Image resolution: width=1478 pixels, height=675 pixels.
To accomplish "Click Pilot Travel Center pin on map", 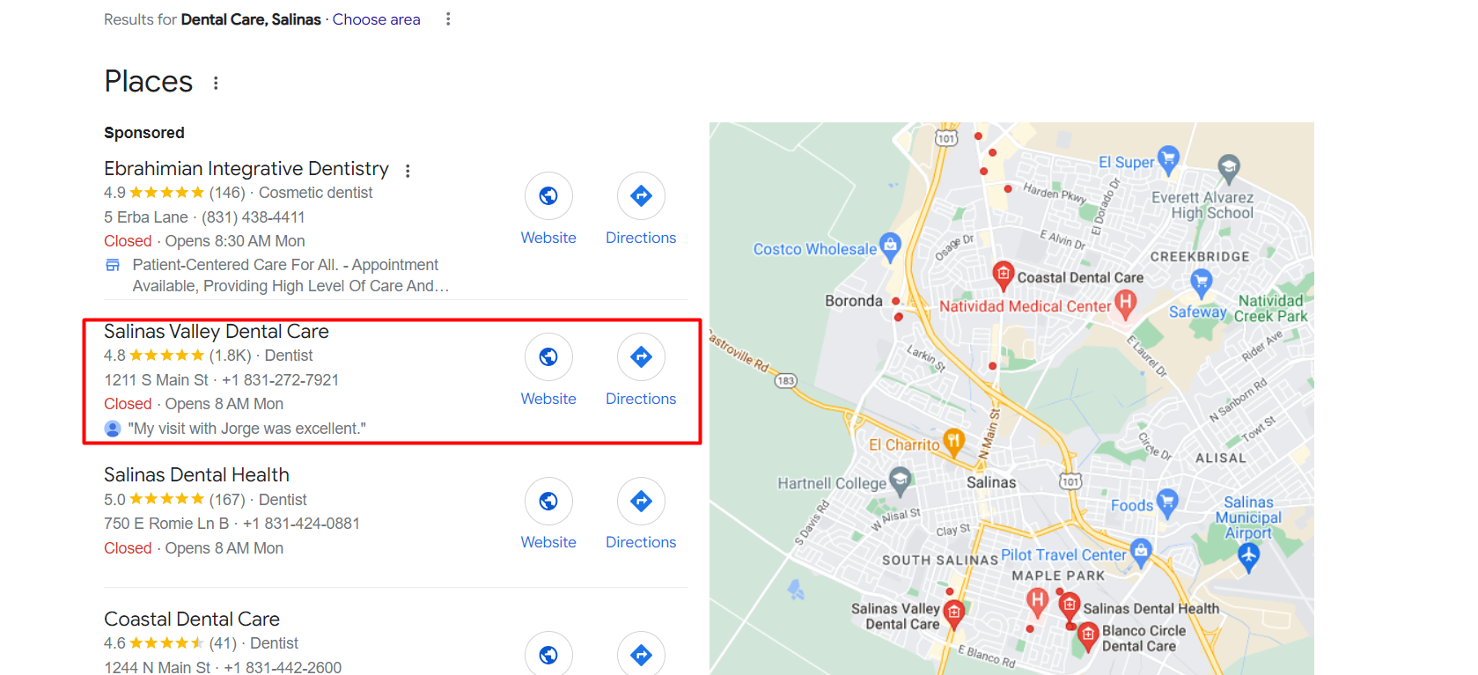I will tap(1141, 552).
